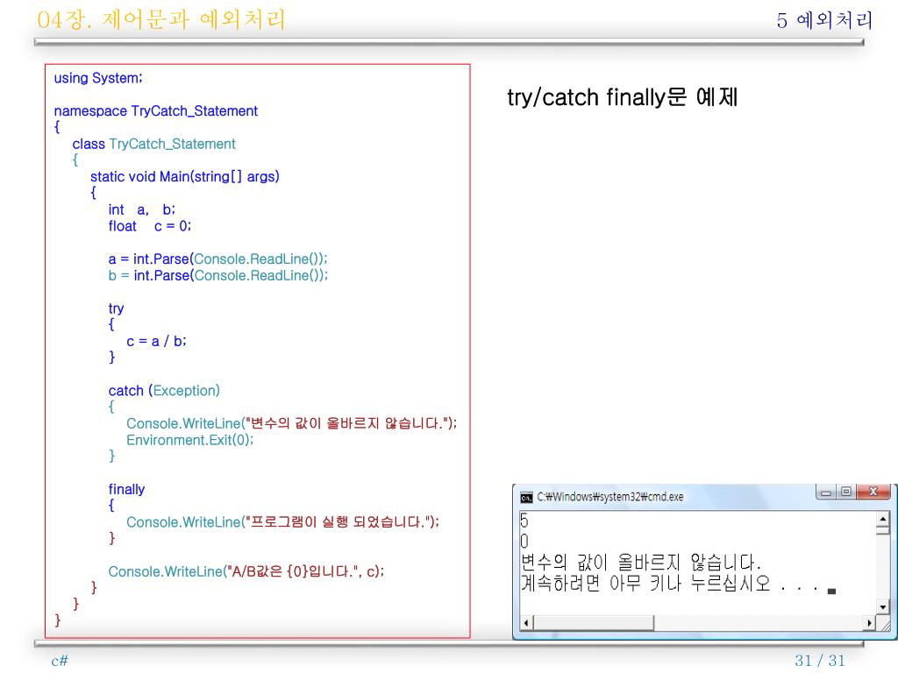Click the code line 'namespace TryCatch_Statement'
Image resolution: width=898 pixels, height=673 pixels.
pyautogui.click(x=156, y=111)
